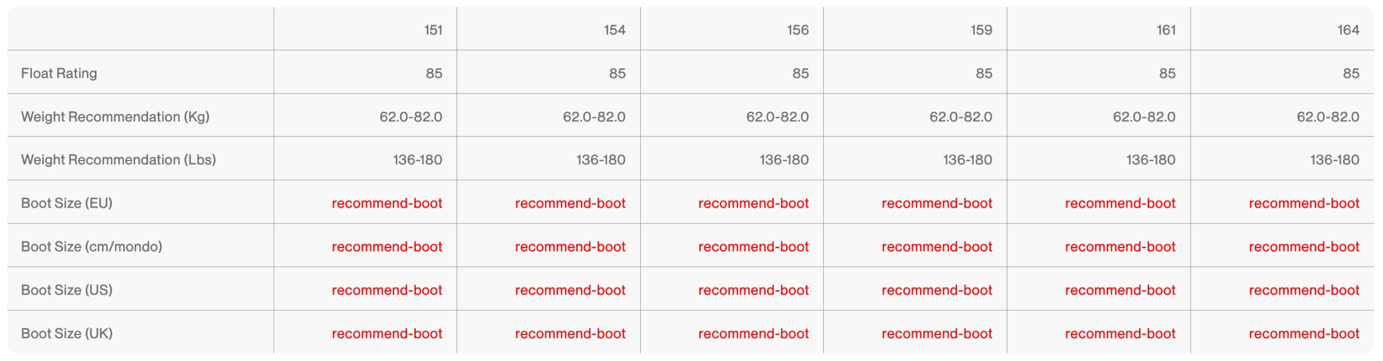Click the 156 size column header

click(797, 30)
